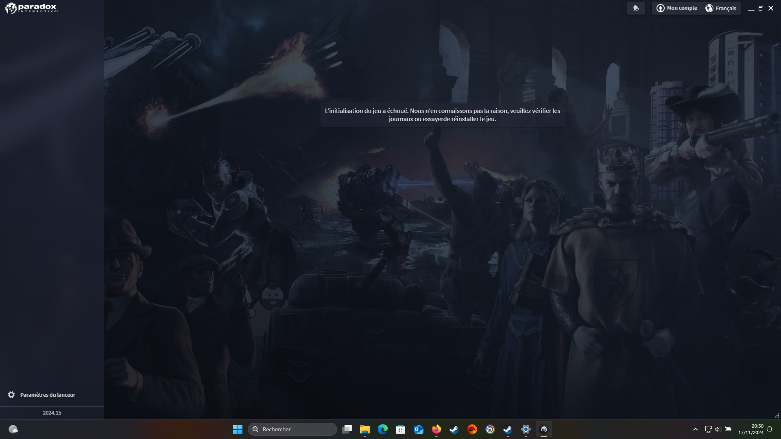Open Task View in the taskbar
Screen dimensions: 781x439
pyautogui.click(x=347, y=429)
